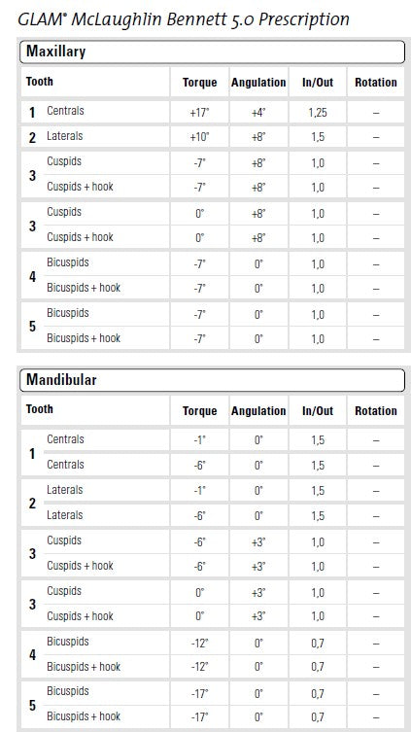Click the Mandibular Bicuspids -17° torque cell

[x=199, y=694]
